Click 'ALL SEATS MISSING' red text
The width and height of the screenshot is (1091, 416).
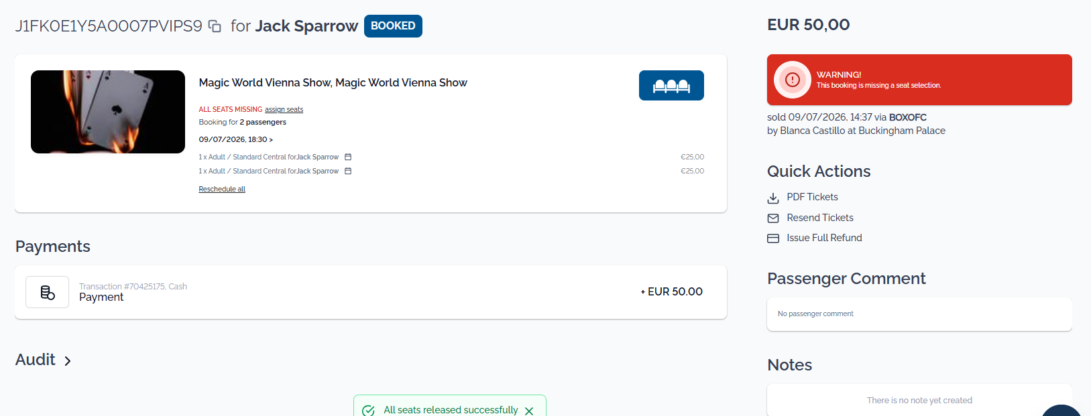[230, 109]
